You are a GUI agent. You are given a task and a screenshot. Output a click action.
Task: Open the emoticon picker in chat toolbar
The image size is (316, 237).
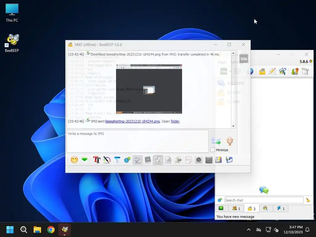(x=74, y=160)
